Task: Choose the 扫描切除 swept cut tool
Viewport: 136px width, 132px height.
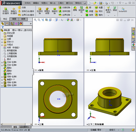Action: click(x=64, y=8)
